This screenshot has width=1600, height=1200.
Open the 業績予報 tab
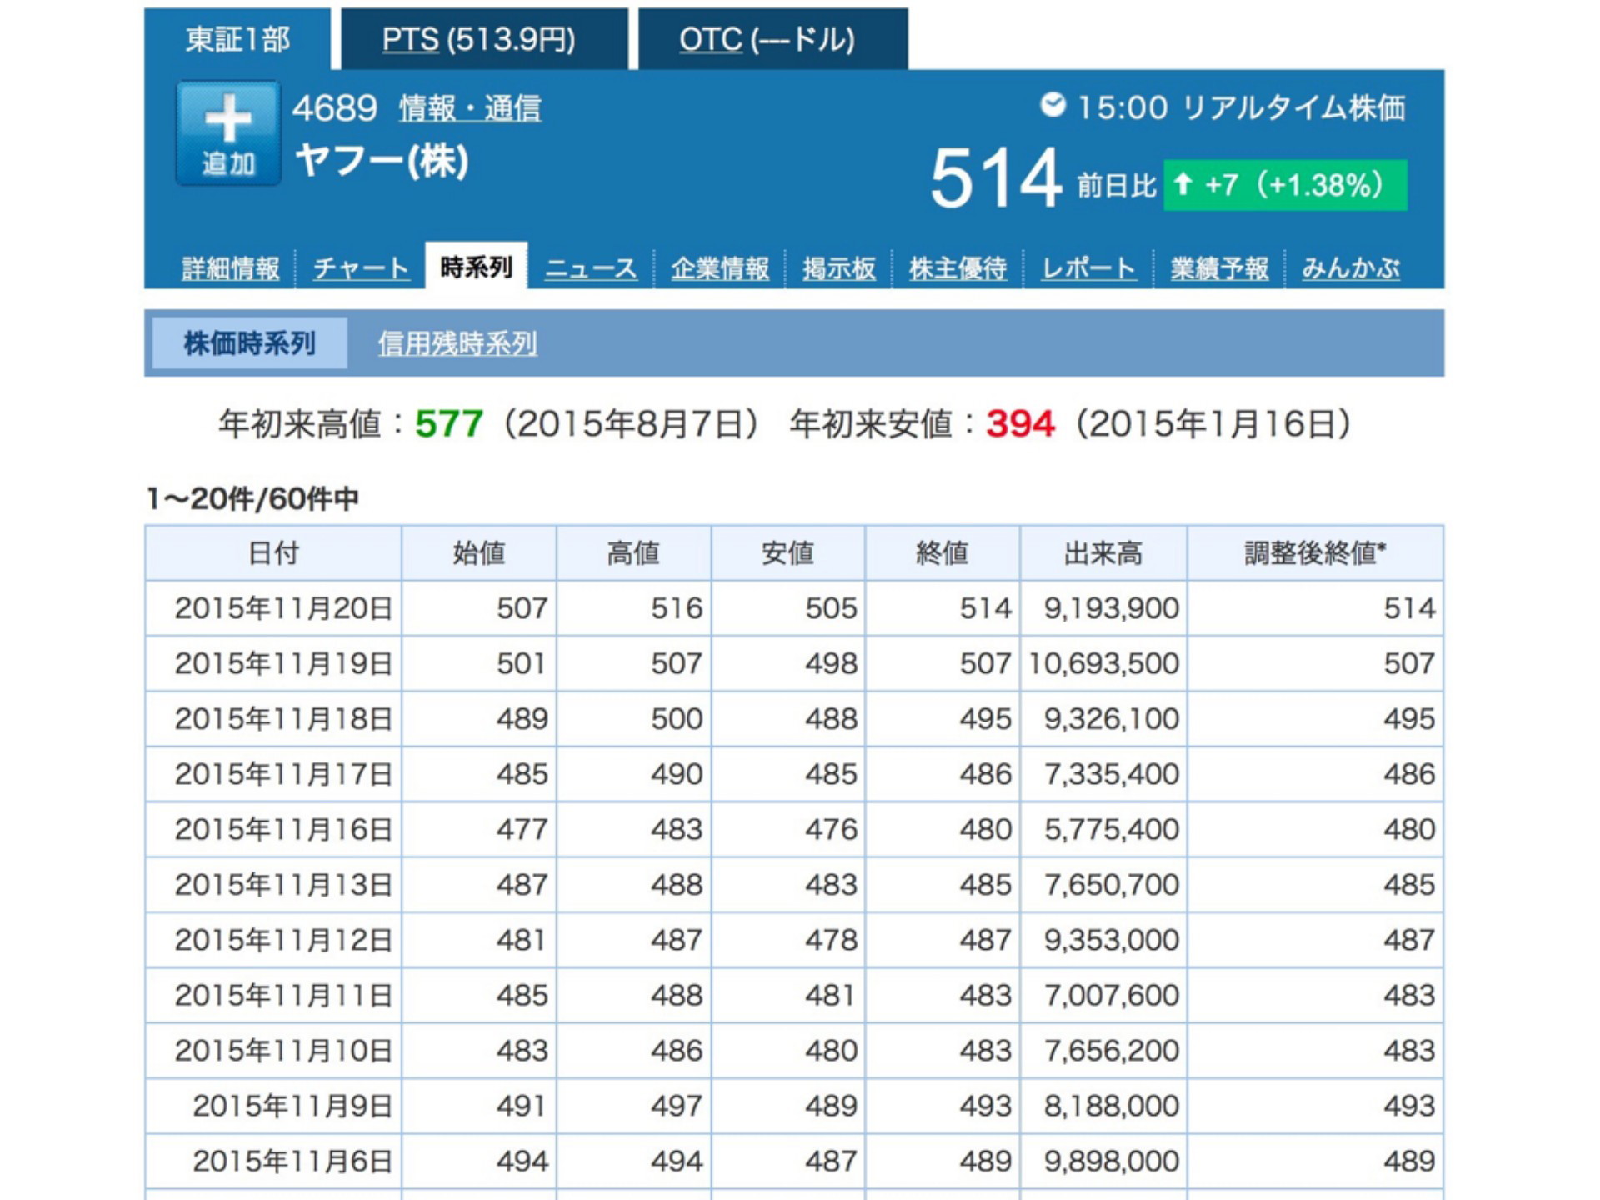pyautogui.click(x=1219, y=268)
